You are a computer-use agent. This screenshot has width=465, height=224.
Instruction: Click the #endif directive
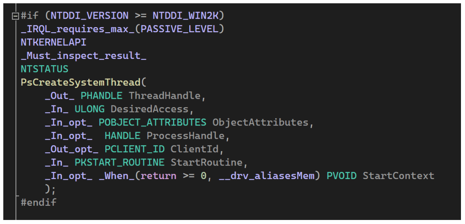coord(39,202)
